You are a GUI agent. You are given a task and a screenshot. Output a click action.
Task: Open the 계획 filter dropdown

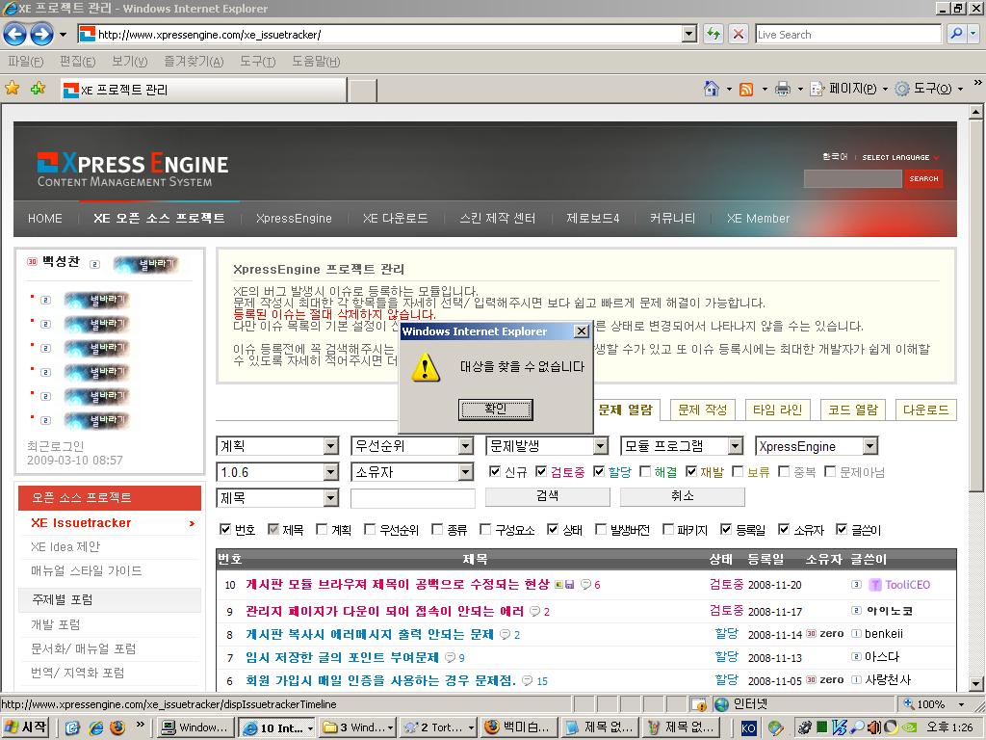(x=277, y=446)
